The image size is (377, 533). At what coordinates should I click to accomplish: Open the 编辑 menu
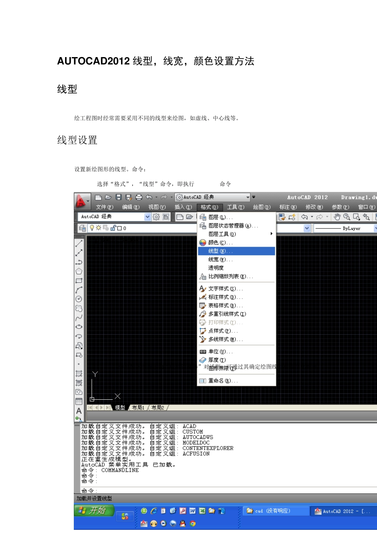131,207
